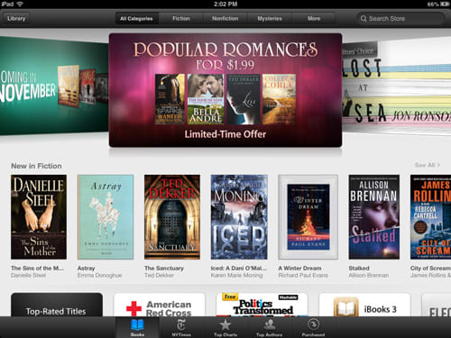Open the Books tab icon

(x=137, y=324)
